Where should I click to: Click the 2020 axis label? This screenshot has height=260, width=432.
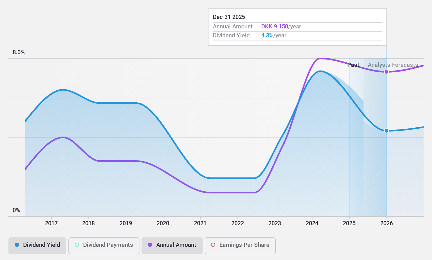[x=163, y=223]
